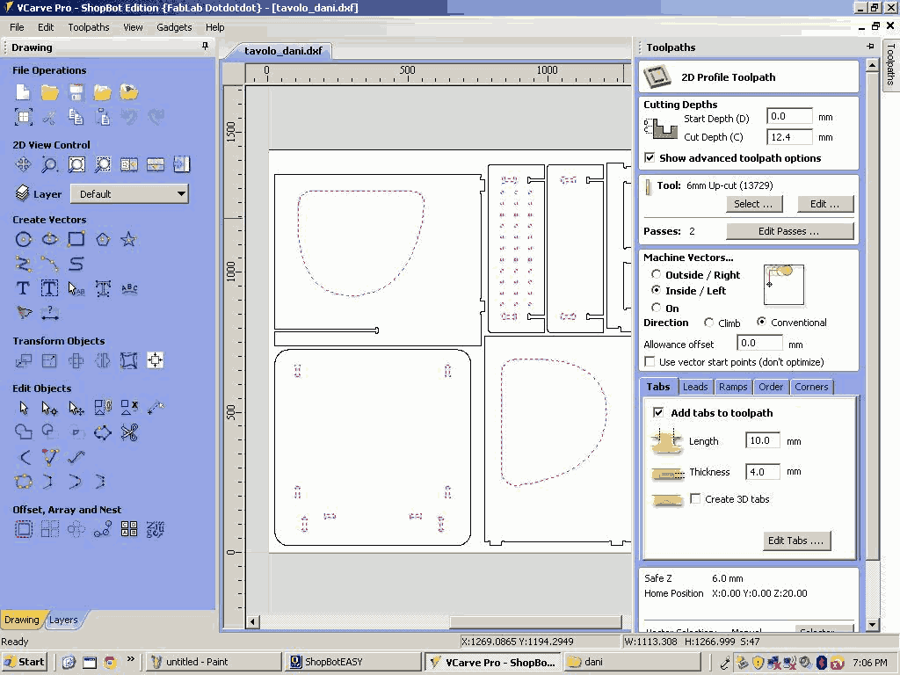
Task: Activate the Zoom magnifier tool
Action: pyautogui.click(x=50, y=164)
